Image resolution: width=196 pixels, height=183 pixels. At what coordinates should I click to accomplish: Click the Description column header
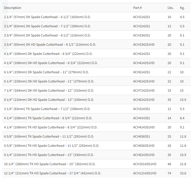click(x=13, y=8)
